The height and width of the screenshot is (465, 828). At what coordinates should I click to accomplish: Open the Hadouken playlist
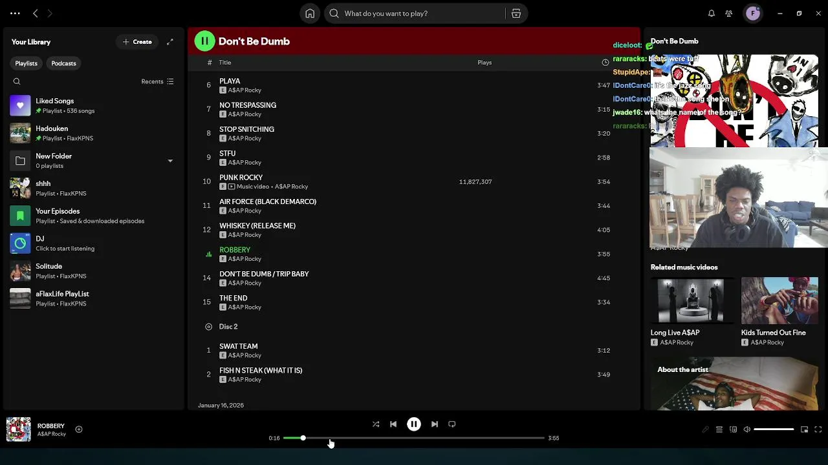94,133
